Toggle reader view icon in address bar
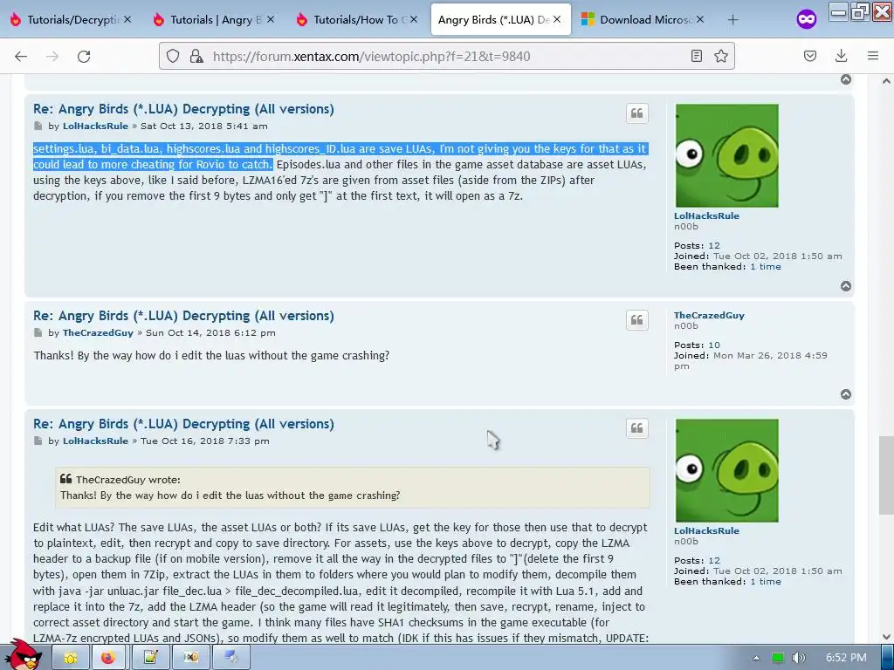The width and height of the screenshot is (894, 670). click(696, 56)
